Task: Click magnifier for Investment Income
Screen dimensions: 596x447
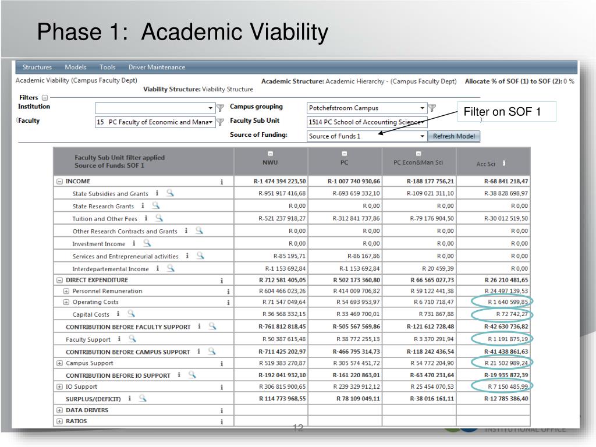Action: [147, 243]
